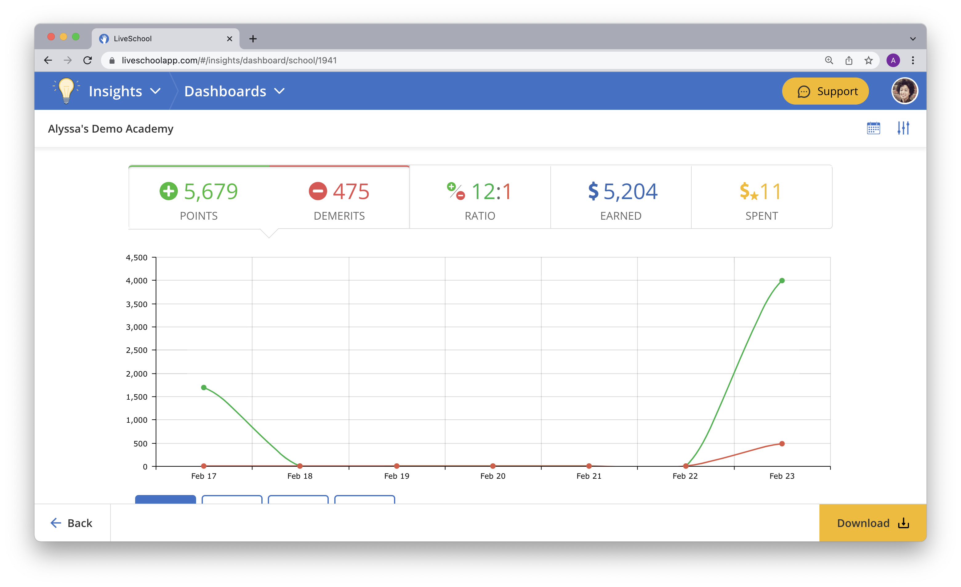Image resolution: width=961 pixels, height=587 pixels.
Task: Select the first blue tab below the chart
Action: point(165,502)
